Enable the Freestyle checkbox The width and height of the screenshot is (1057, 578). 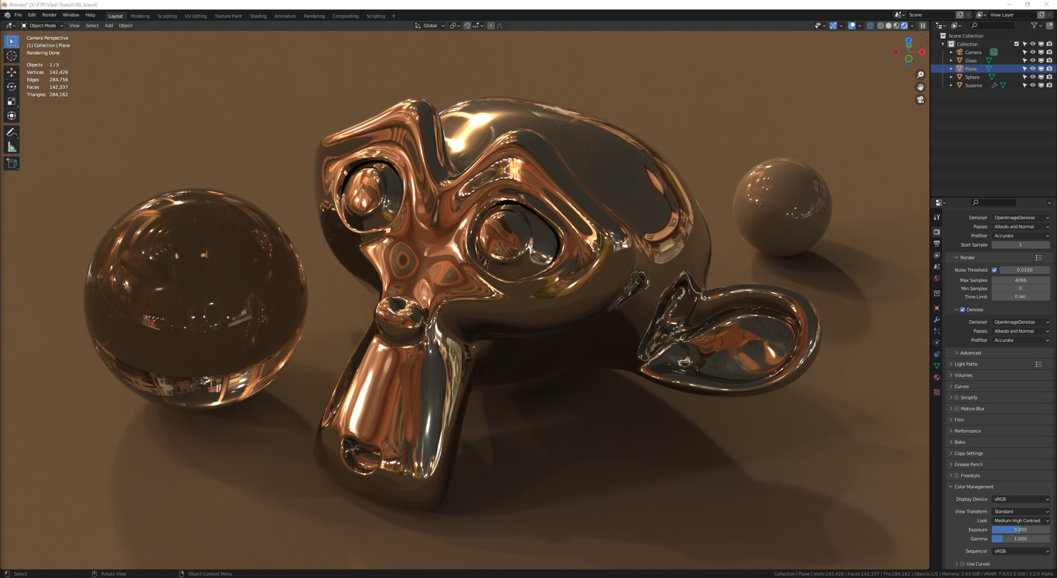pos(957,476)
